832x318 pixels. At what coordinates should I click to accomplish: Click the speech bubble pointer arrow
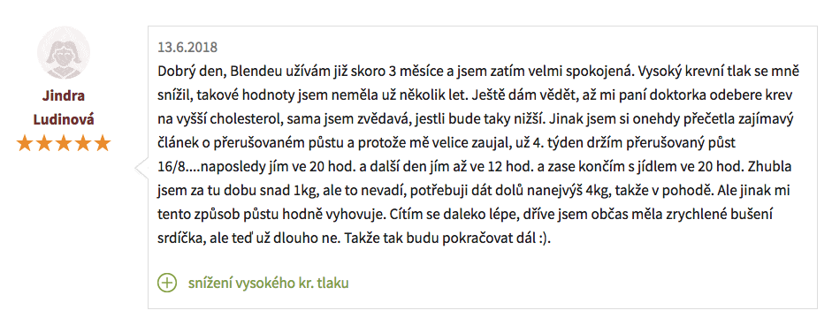coord(141,168)
